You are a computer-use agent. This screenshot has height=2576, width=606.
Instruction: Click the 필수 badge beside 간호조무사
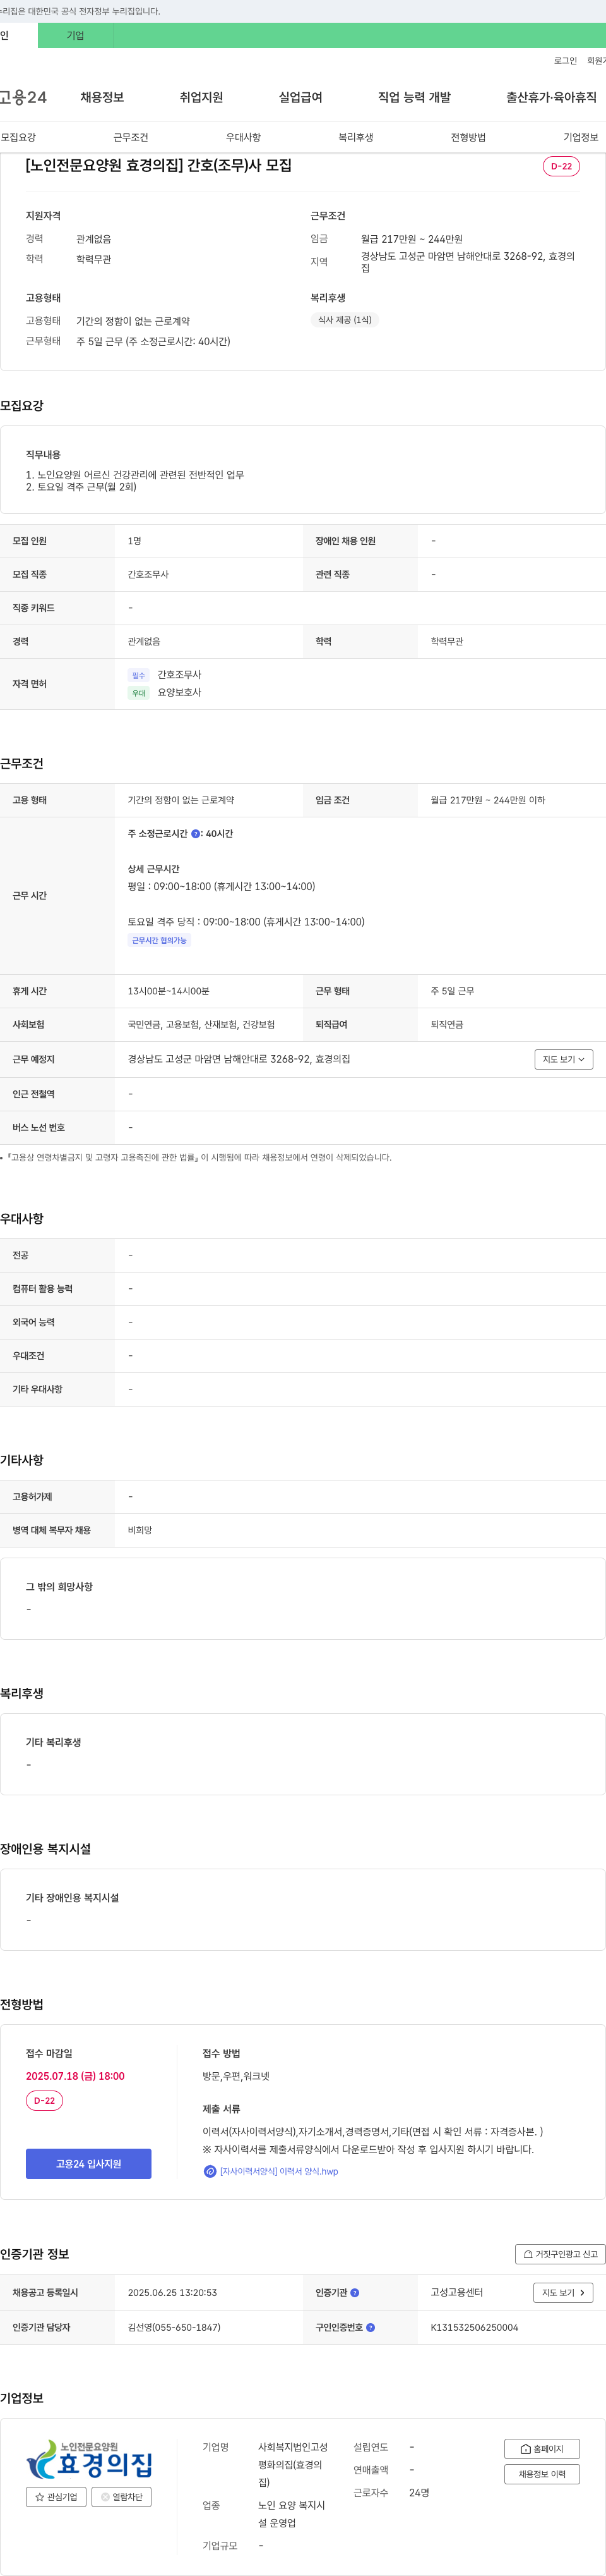point(138,675)
